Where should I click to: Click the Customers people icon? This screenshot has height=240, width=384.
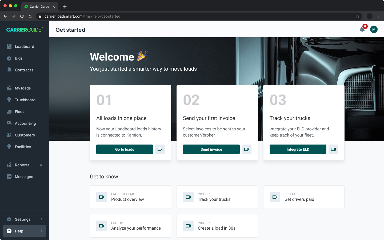[x=9, y=135]
